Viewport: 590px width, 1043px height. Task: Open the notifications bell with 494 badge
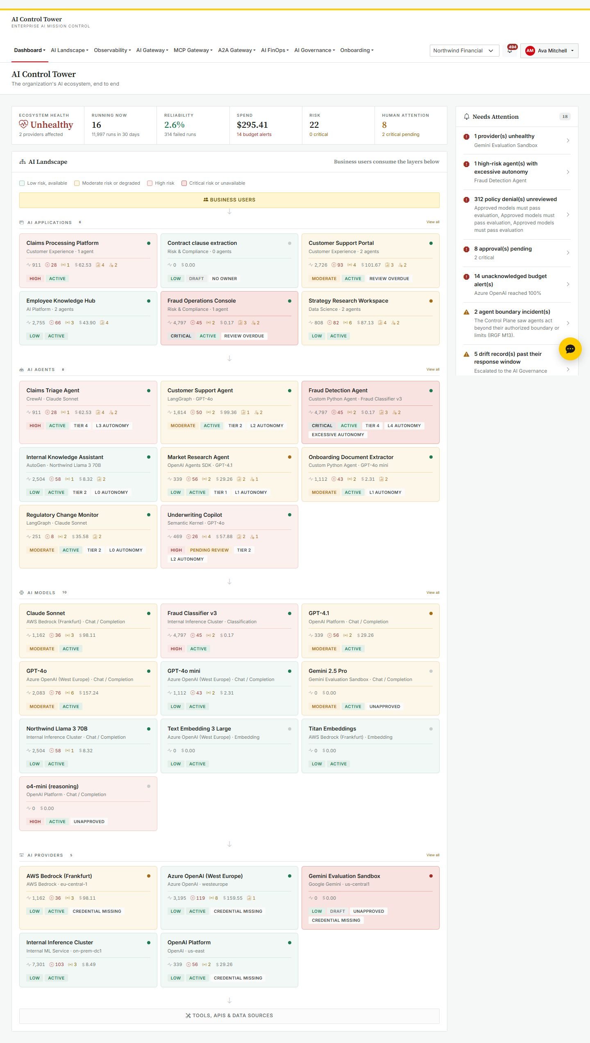(510, 50)
